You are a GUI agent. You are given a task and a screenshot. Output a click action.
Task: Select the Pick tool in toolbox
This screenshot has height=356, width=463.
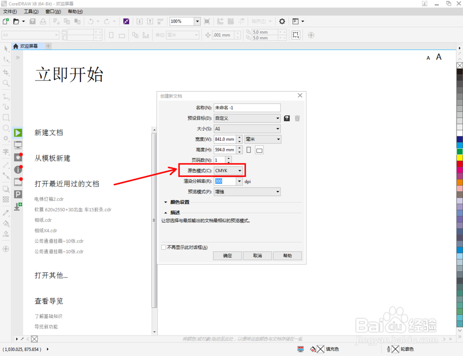coord(6,49)
